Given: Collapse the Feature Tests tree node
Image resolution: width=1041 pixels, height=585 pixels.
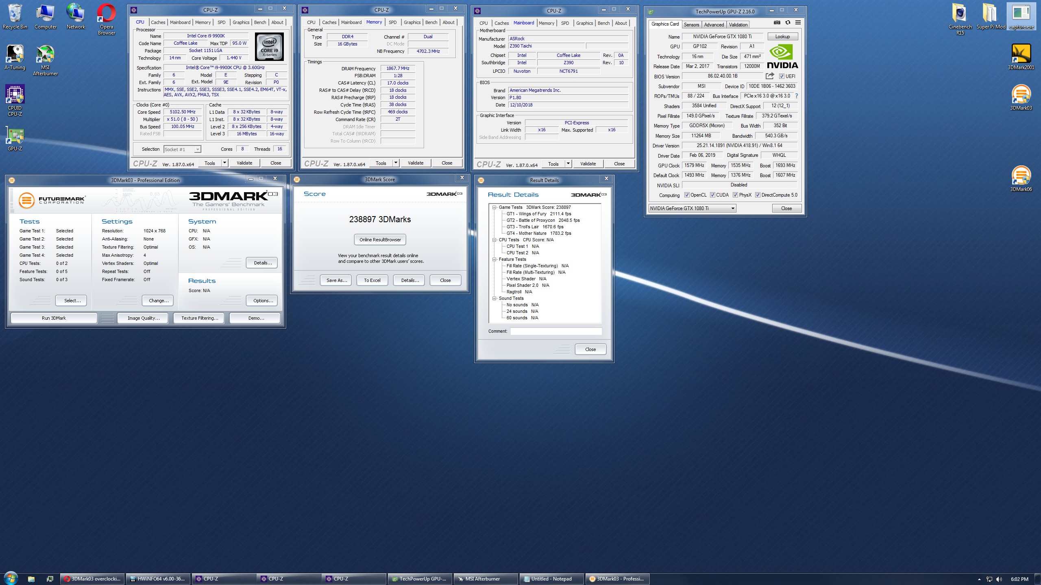Looking at the screenshot, I should click(494, 259).
